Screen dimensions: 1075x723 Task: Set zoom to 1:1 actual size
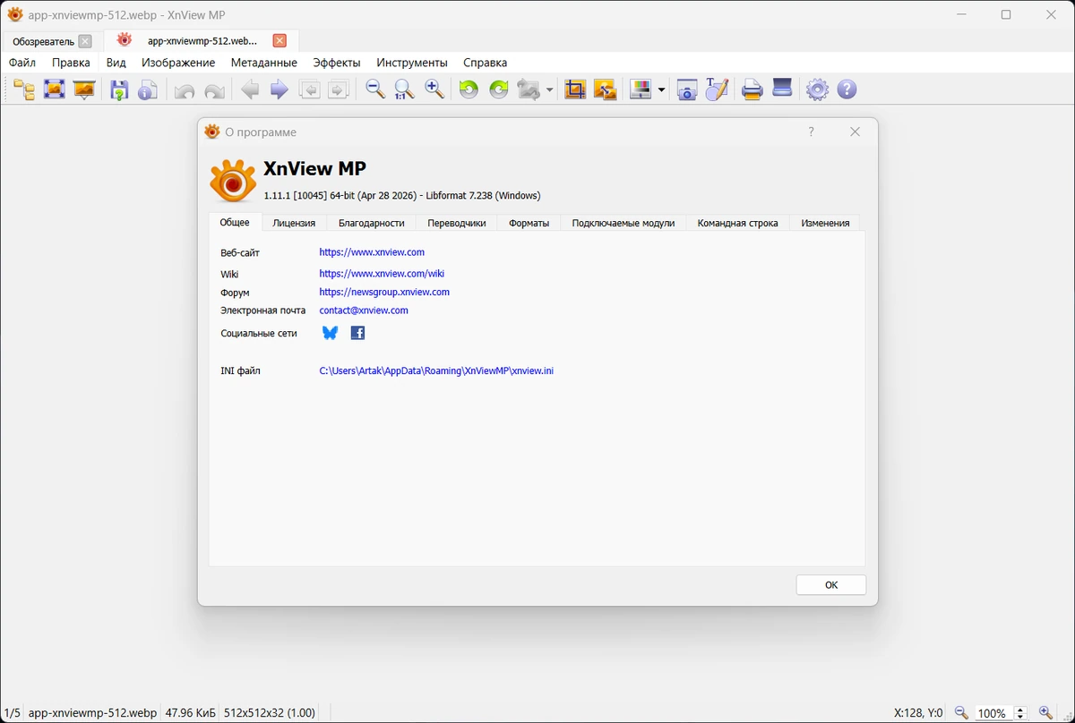405,89
